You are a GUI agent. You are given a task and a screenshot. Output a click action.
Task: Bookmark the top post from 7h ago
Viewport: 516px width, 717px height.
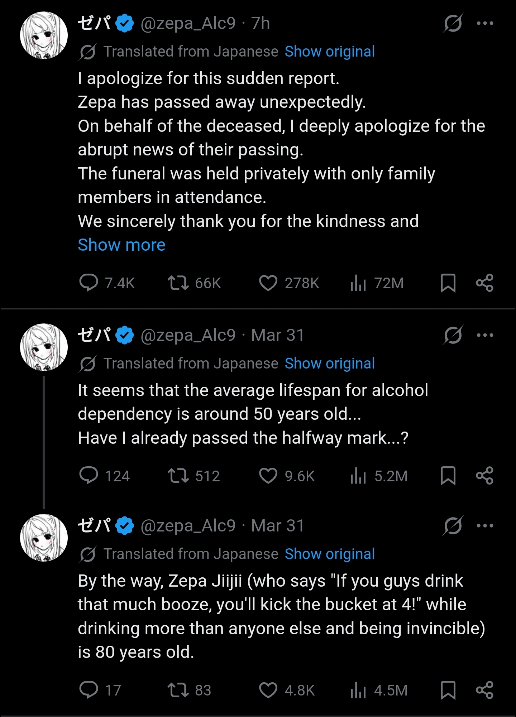click(x=448, y=283)
